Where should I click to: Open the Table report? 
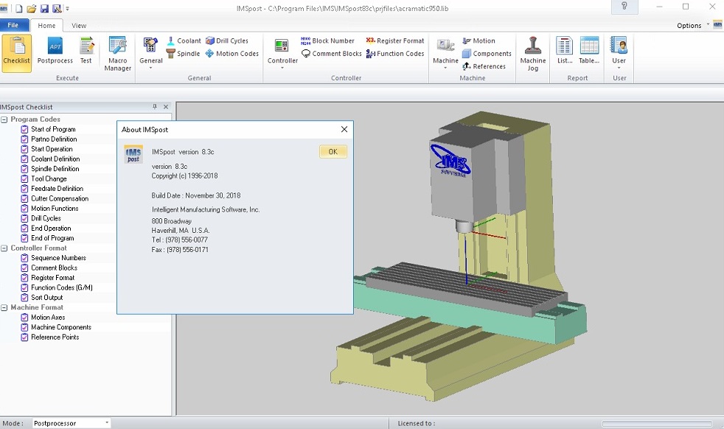pyautogui.click(x=589, y=51)
